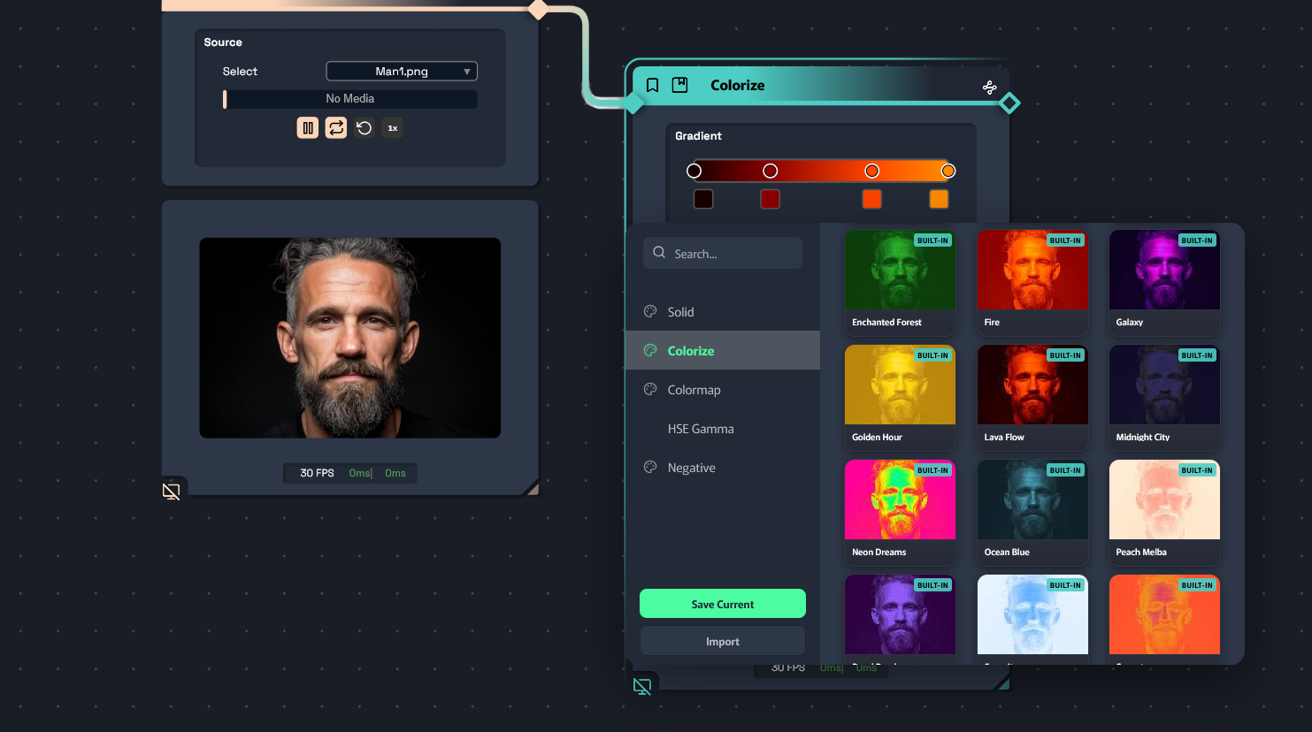Toggle loop playback for the source
The height and width of the screenshot is (732, 1312).
335,128
